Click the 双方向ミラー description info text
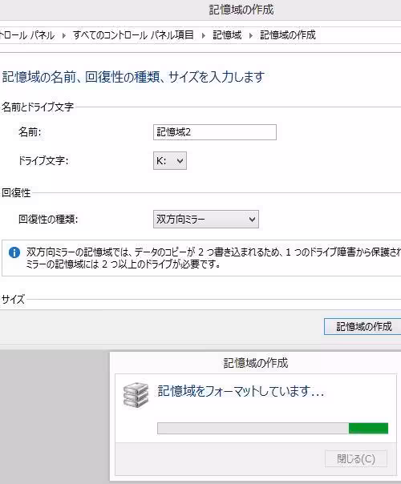This screenshot has height=484, width=401. coord(213,258)
